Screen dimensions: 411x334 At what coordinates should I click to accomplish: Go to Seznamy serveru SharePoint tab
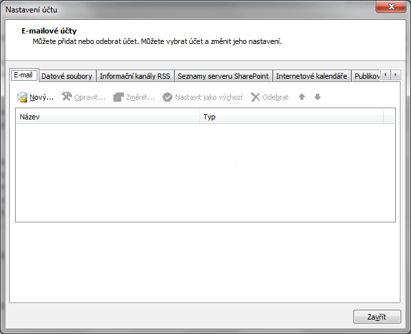click(223, 76)
